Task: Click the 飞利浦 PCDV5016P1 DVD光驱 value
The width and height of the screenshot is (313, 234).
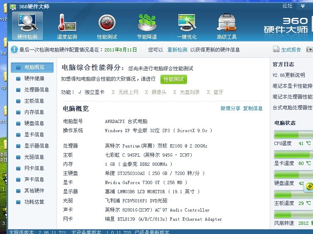Action: [136, 201]
